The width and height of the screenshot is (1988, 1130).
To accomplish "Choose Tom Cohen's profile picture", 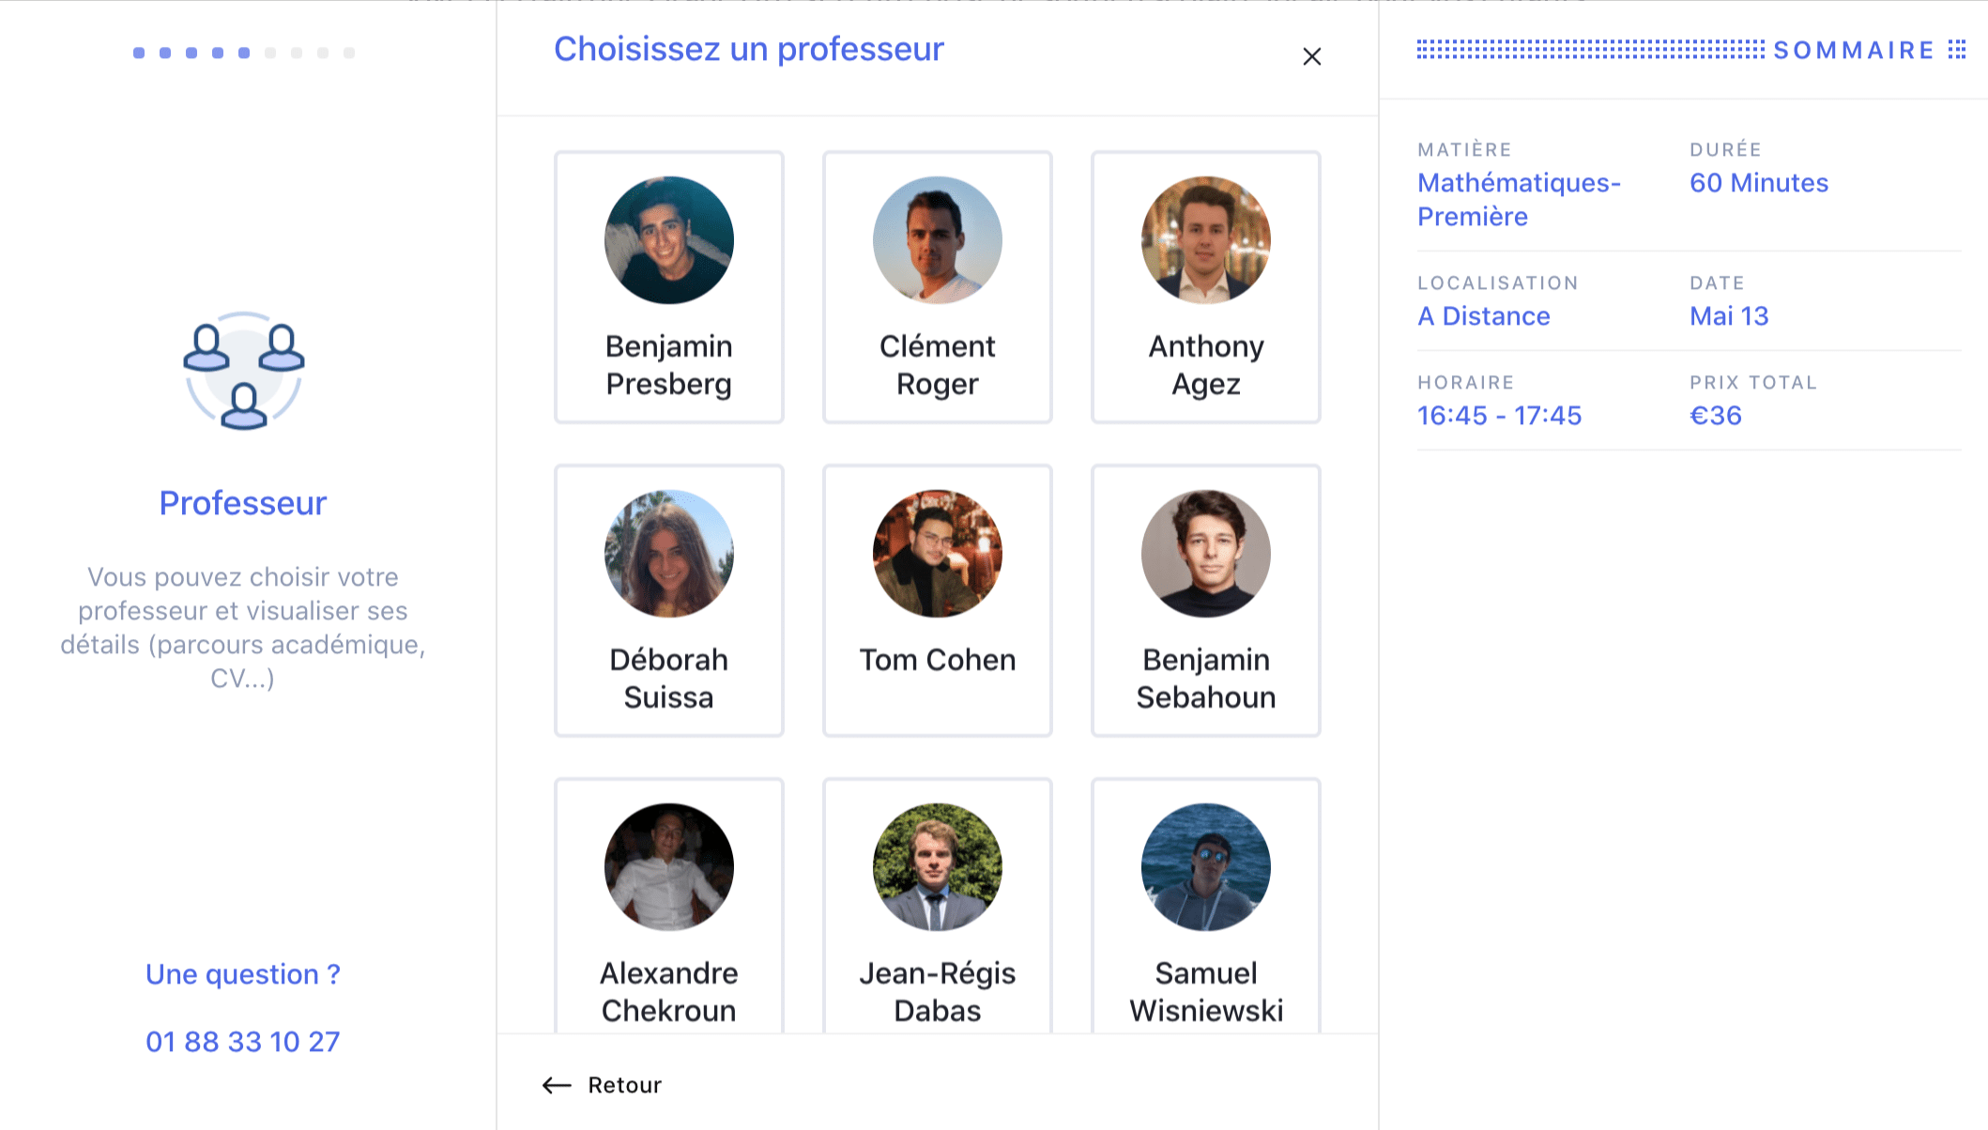I will [x=938, y=554].
